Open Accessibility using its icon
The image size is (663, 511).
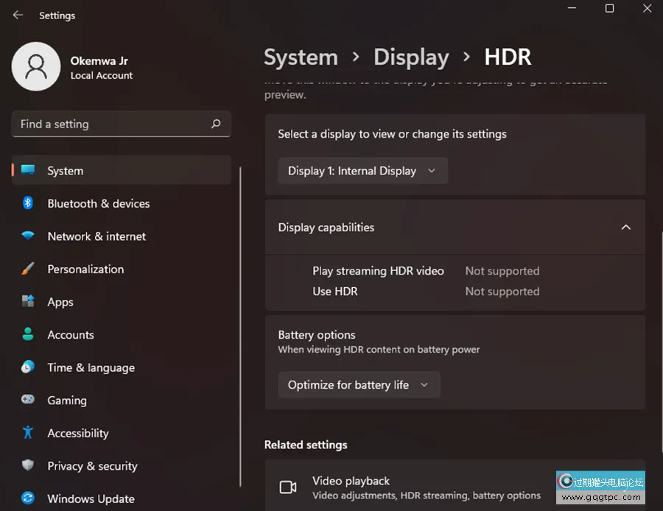(x=28, y=433)
